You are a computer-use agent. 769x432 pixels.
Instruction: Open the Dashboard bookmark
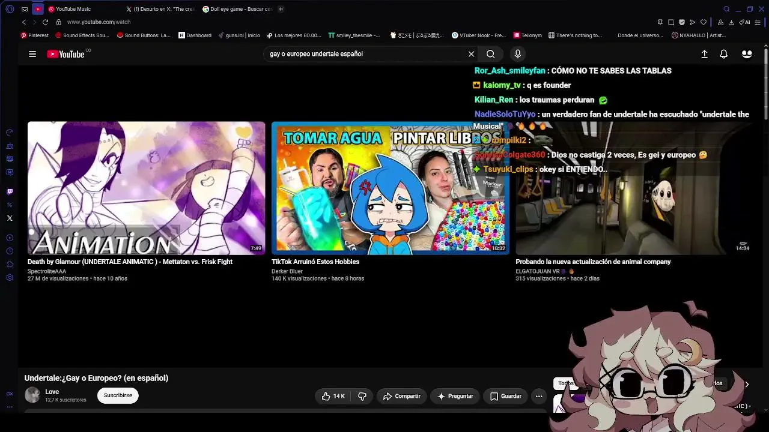(195, 35)
